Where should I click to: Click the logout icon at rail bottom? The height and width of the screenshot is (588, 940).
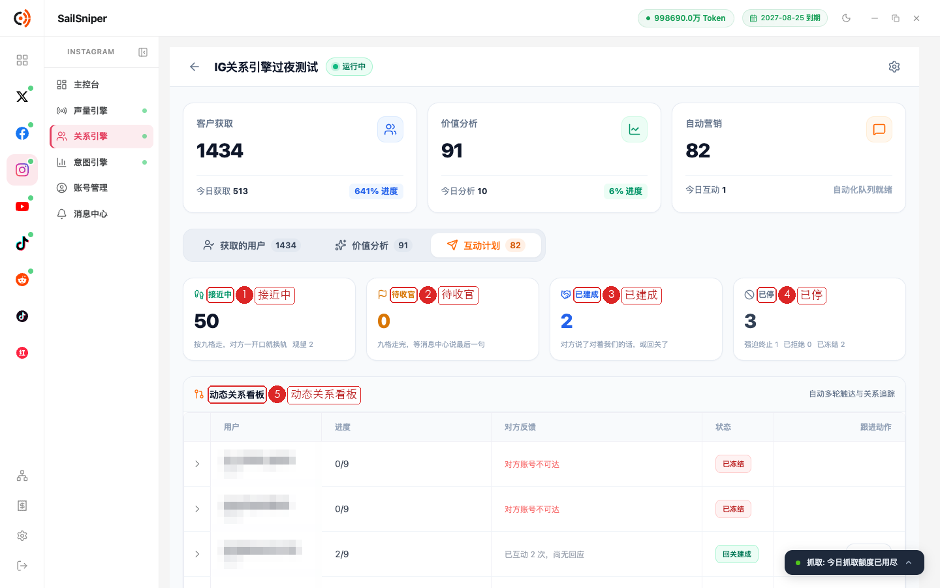22,566
